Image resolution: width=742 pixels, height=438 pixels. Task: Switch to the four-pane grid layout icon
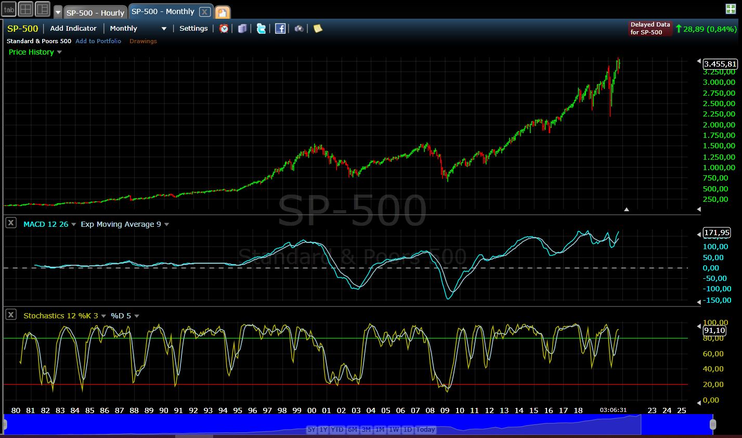click(25, 9)
